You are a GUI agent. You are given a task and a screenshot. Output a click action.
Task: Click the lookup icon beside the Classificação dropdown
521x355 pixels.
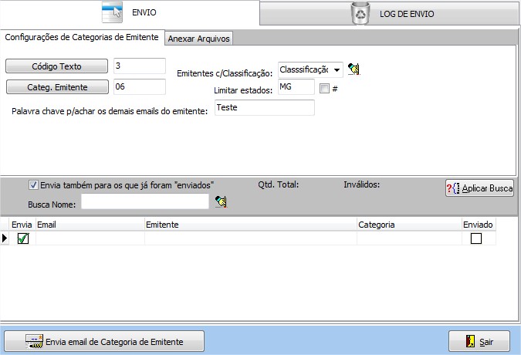354,69
